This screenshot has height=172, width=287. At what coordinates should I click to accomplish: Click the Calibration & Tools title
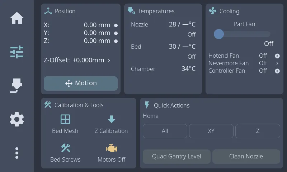pyautogui.click(x=79, y=105)
